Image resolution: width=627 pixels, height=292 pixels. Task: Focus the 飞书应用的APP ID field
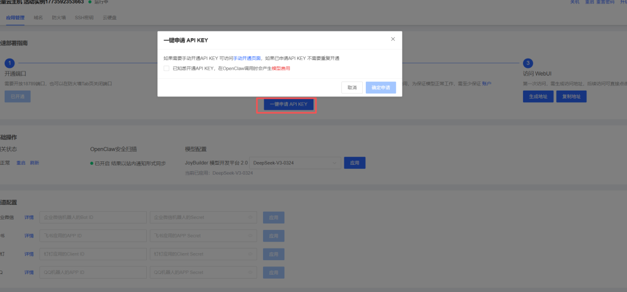93,236
